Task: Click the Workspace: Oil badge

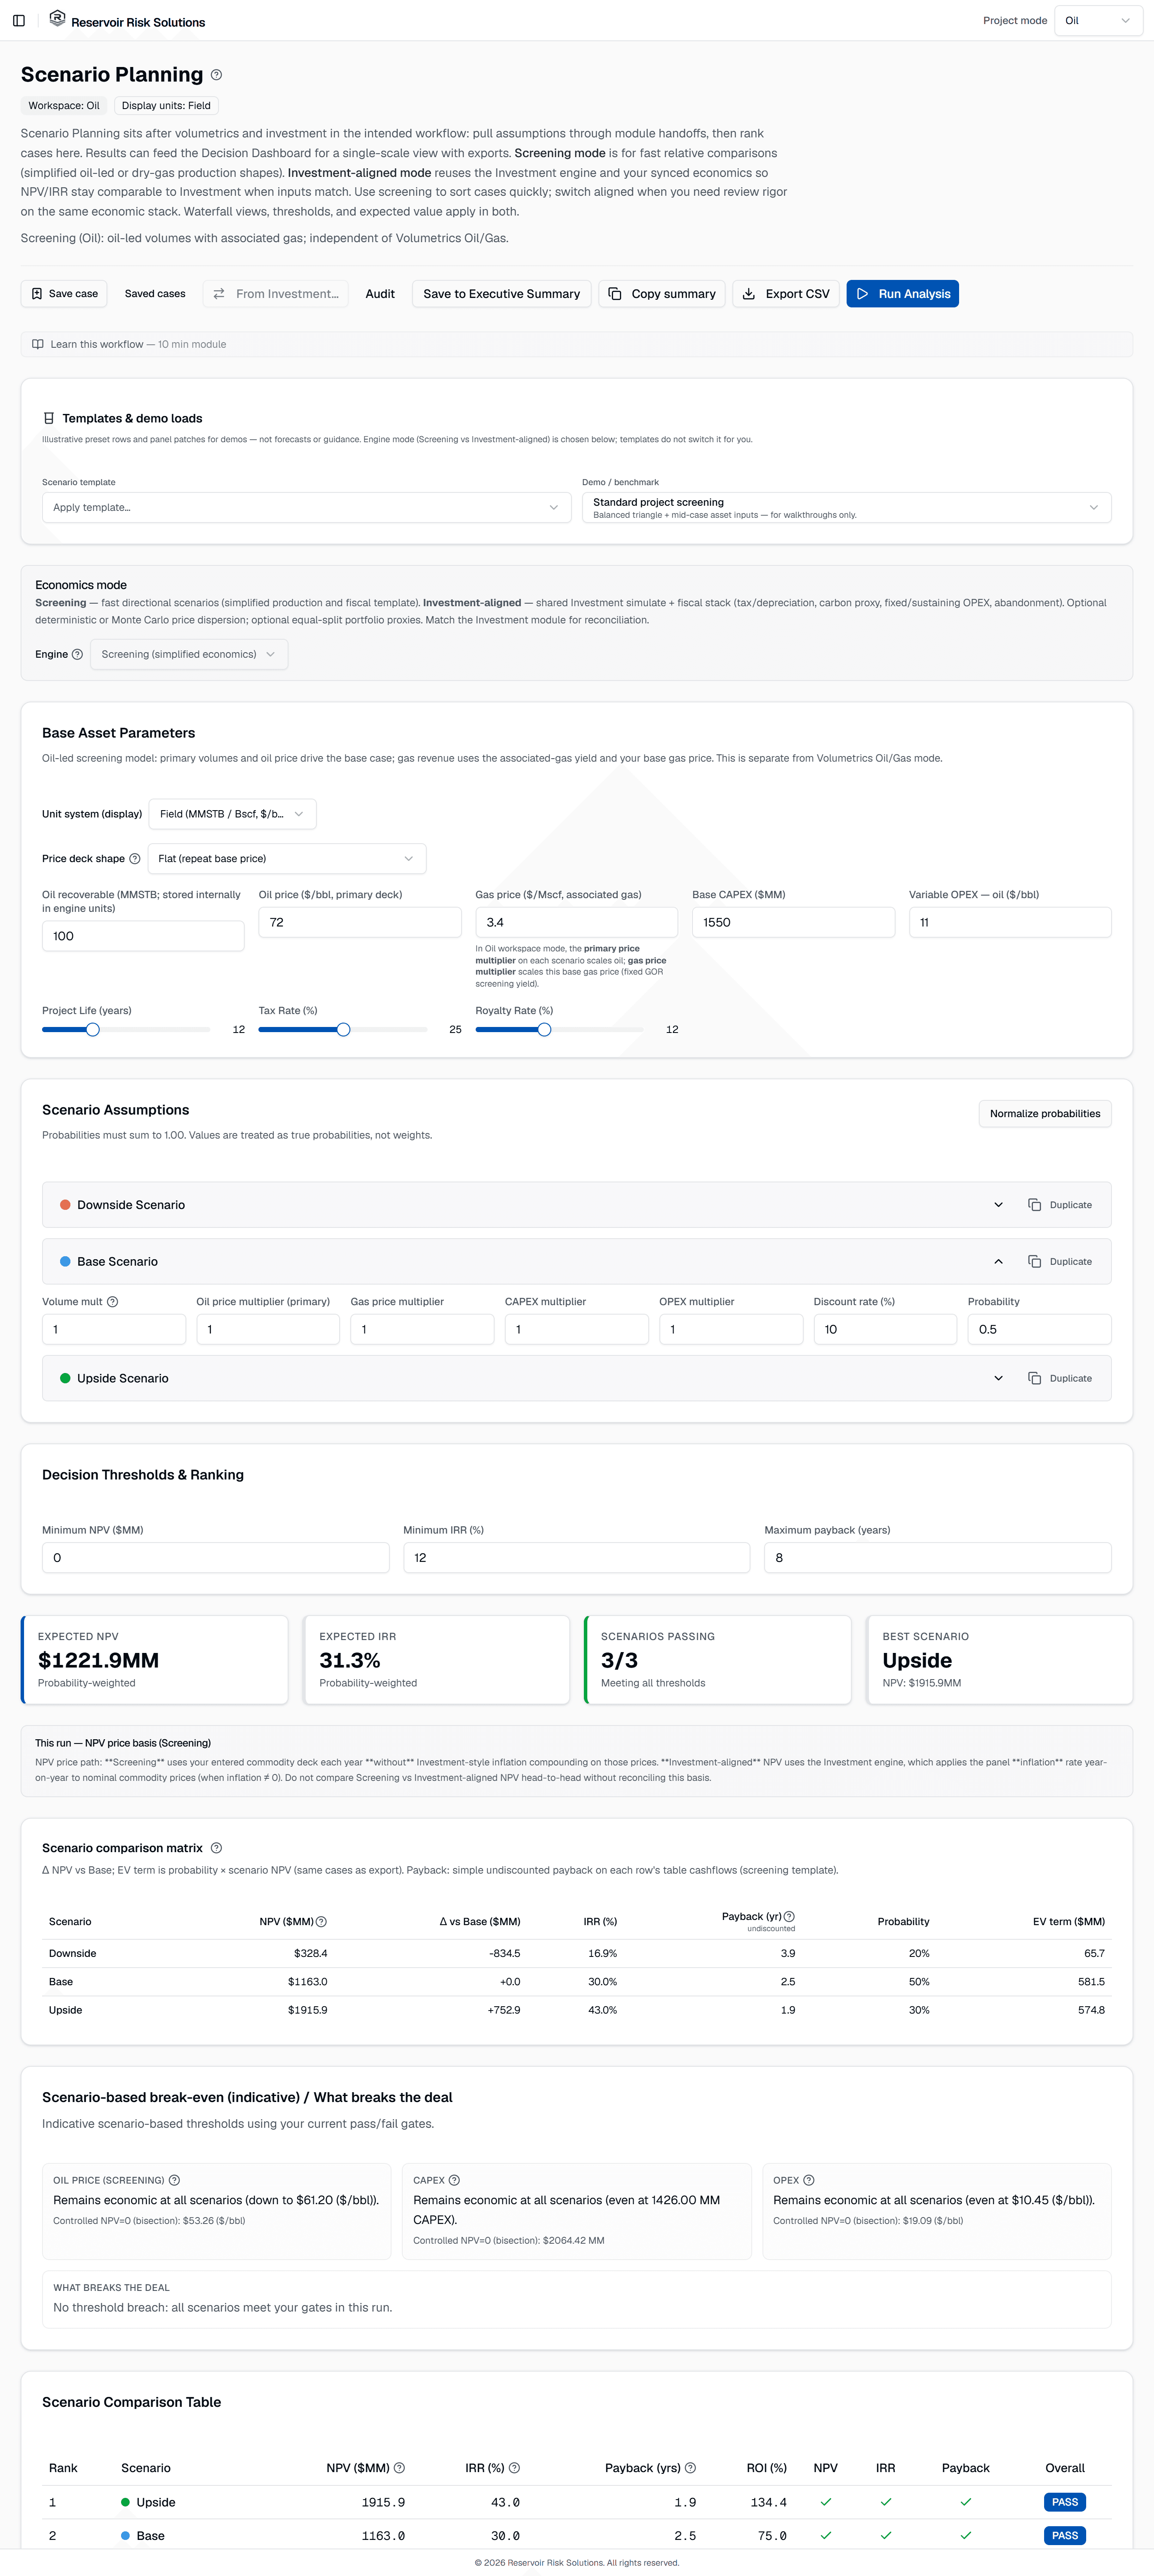Action: coord(64,106)
